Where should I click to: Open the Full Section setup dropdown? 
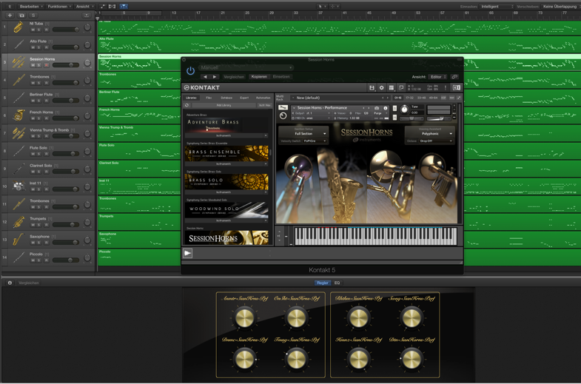point(303,134)
